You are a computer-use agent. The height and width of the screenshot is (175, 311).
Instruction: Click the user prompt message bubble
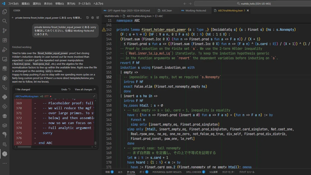pyautogui.click(x=65, y=31)
